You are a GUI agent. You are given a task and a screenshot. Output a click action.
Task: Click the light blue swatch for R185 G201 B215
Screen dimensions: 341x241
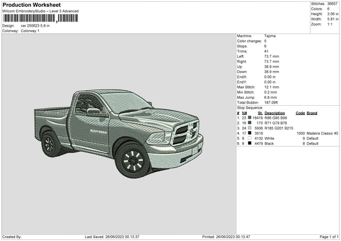249,128
